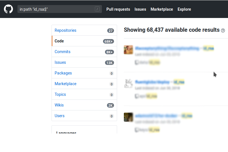Viewport: 228px width, 152px height.
Task: Open the third result's user avatar
Action: click(x=128, y=117)
